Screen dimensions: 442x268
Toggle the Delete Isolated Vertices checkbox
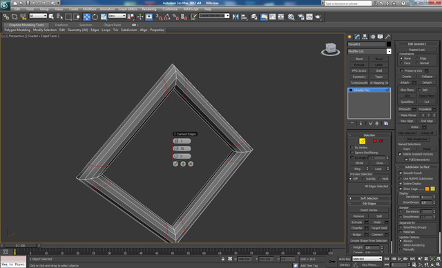pos(400,154)
